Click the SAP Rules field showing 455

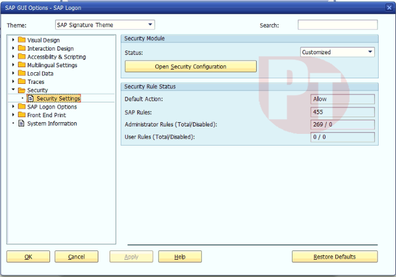(x=342, y=112)
